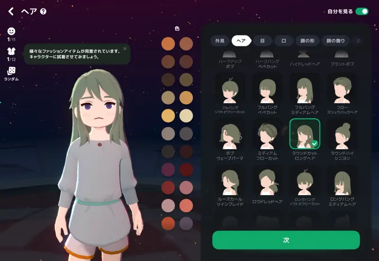Switch to the 目 tab
The width and height of the screenshot is (379, 261).
[262, 41]
